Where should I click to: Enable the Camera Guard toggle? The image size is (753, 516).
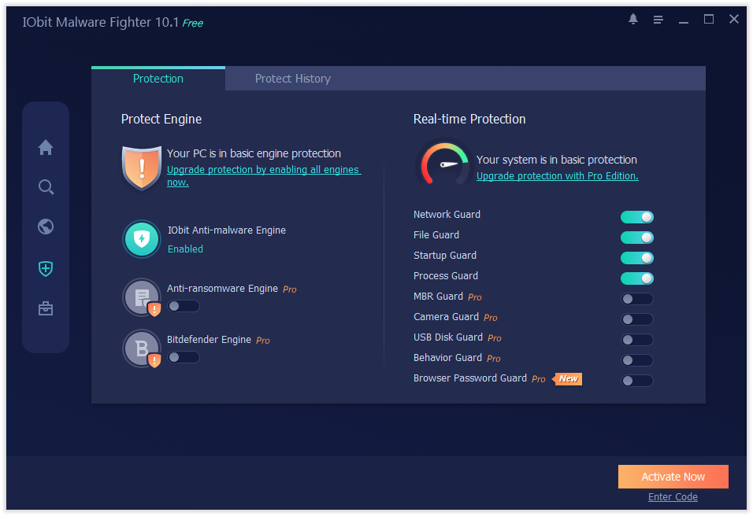tap(636, 319)
